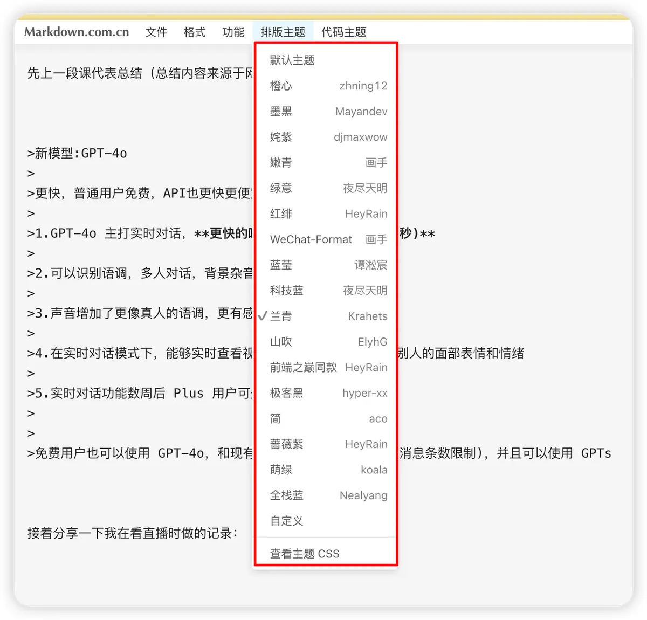Switch to the 科技蓝 theme
This screenshot has height=620, width=647.
coord(326,291)
